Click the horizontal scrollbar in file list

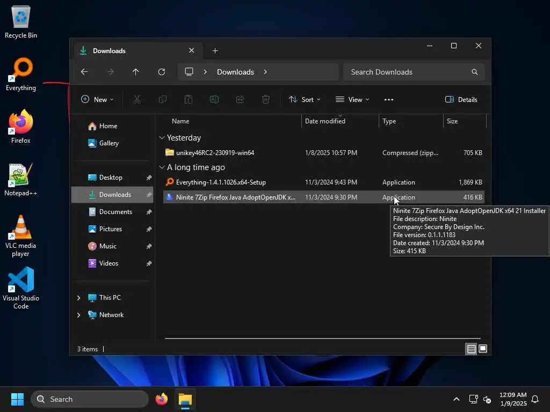323,339
